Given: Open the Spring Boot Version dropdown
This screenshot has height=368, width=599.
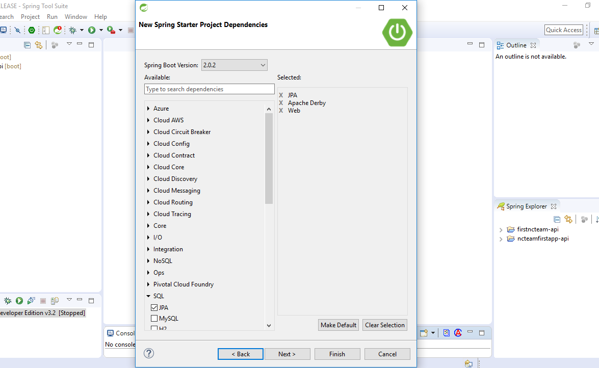Looking at the screenshot, I should coord(263,65).
